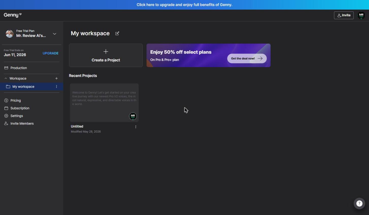Open My workspace three-dot options menu
Viewport: 369px width, 215px height.
click(x=56, y=87)
